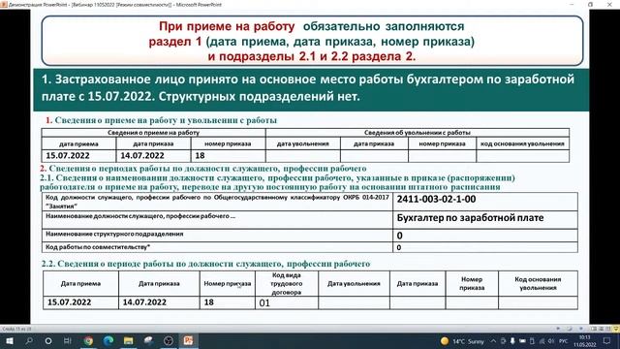Viewport: 620px width, 349px height.
Task: Switch to Slide Sorter view icon
Action: (602, 329)
